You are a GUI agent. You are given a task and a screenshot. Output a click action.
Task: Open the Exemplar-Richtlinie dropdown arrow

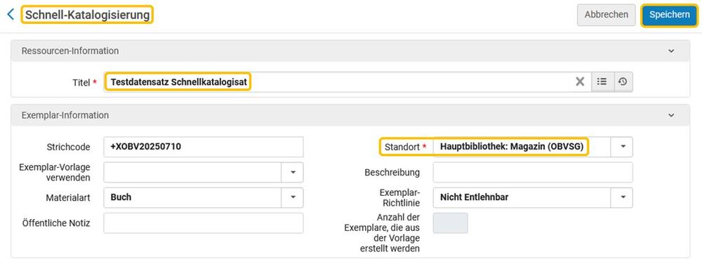pos(623,197)
